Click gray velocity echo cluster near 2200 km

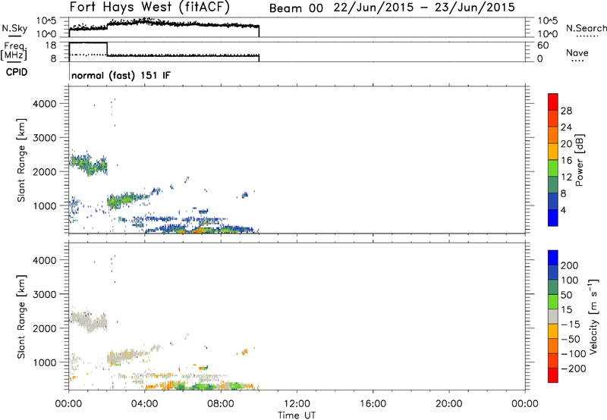[x=89, y=321]
